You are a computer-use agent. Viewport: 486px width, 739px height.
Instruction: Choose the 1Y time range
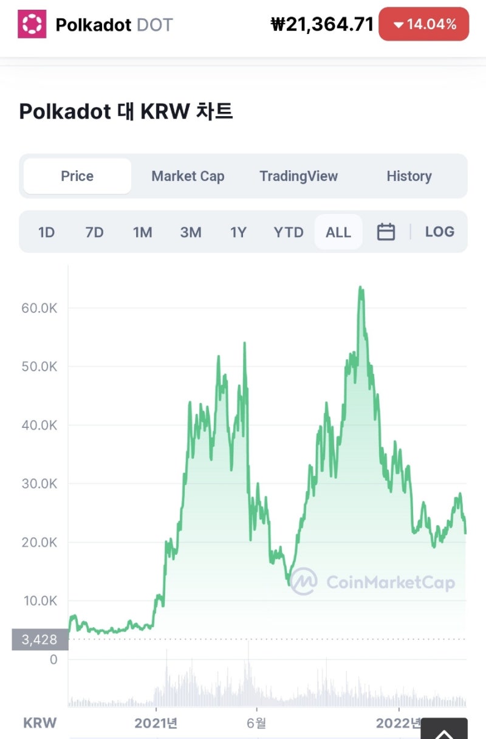click(x=238, y=232)
